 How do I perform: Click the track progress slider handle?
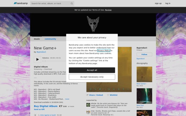44,61
